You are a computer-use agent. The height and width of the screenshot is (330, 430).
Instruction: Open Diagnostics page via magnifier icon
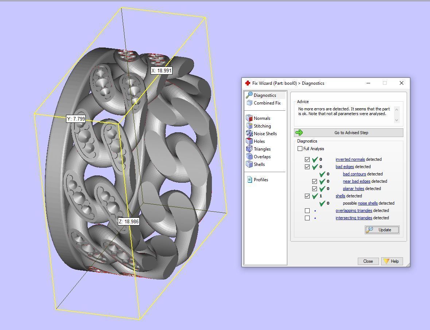(249, 95)
